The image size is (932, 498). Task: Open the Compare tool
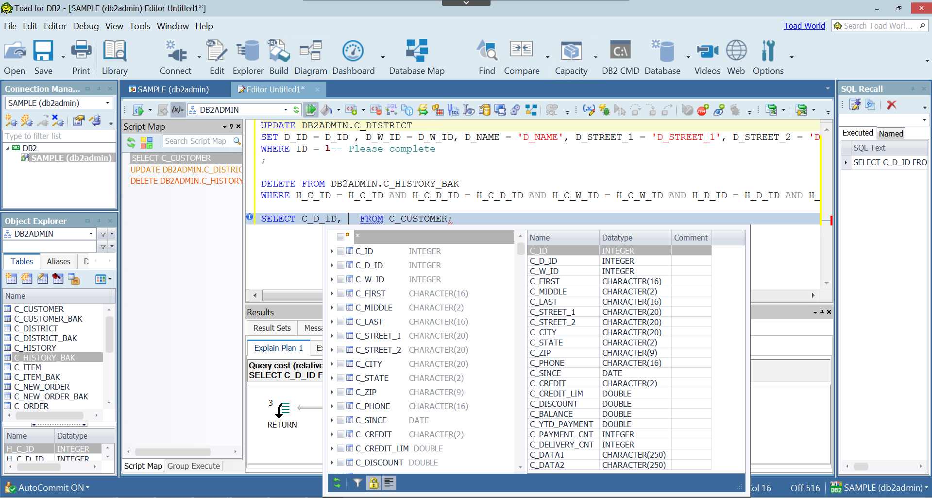[x=522, y=57]
